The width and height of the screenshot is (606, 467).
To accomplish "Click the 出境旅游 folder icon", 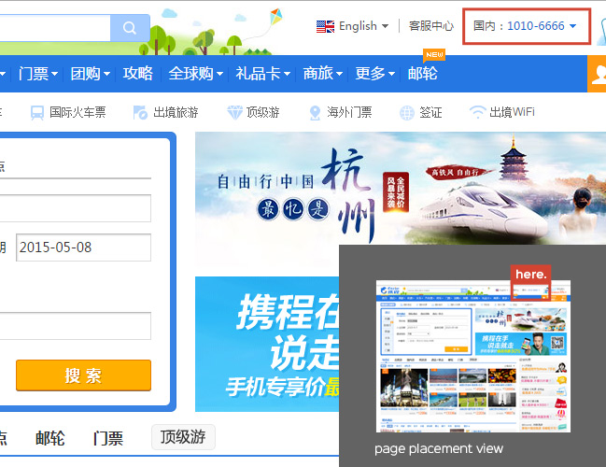I will (x=140, y=112).
